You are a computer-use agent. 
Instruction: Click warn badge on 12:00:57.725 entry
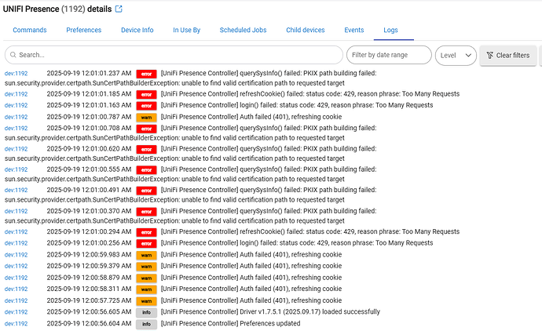146,301
